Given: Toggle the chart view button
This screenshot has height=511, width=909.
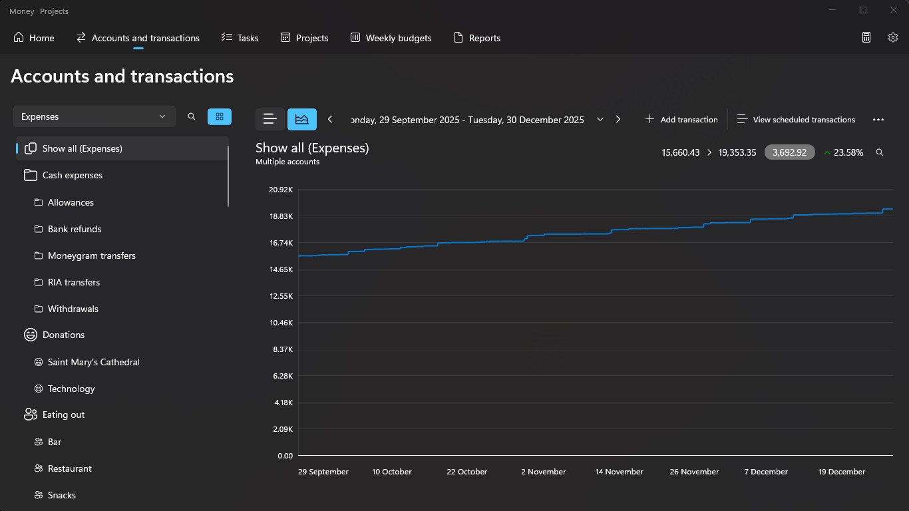Looking at the screenshot, I should click(x=302, y=119).
